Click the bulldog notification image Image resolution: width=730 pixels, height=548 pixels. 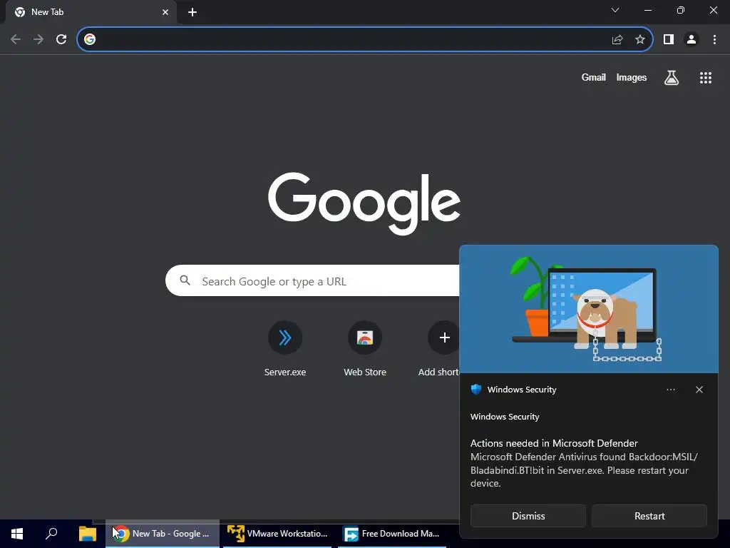[x=589, y=309]
